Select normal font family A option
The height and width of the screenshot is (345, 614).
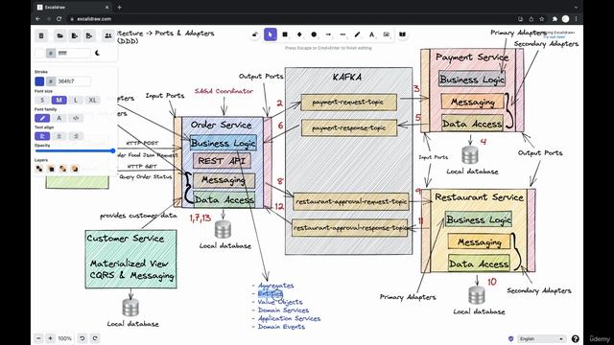click(59, 118)
